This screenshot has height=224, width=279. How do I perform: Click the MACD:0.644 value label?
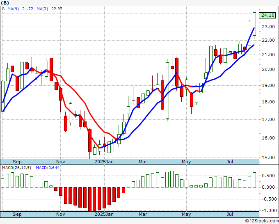click(48, 168)
